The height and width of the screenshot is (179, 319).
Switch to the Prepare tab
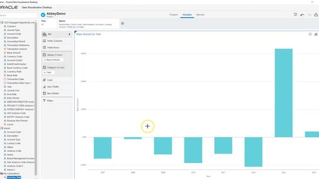click(173, 15)
